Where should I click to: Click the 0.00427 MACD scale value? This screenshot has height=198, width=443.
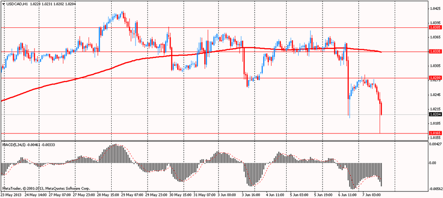pyautogui.click(x=435, y=144)
